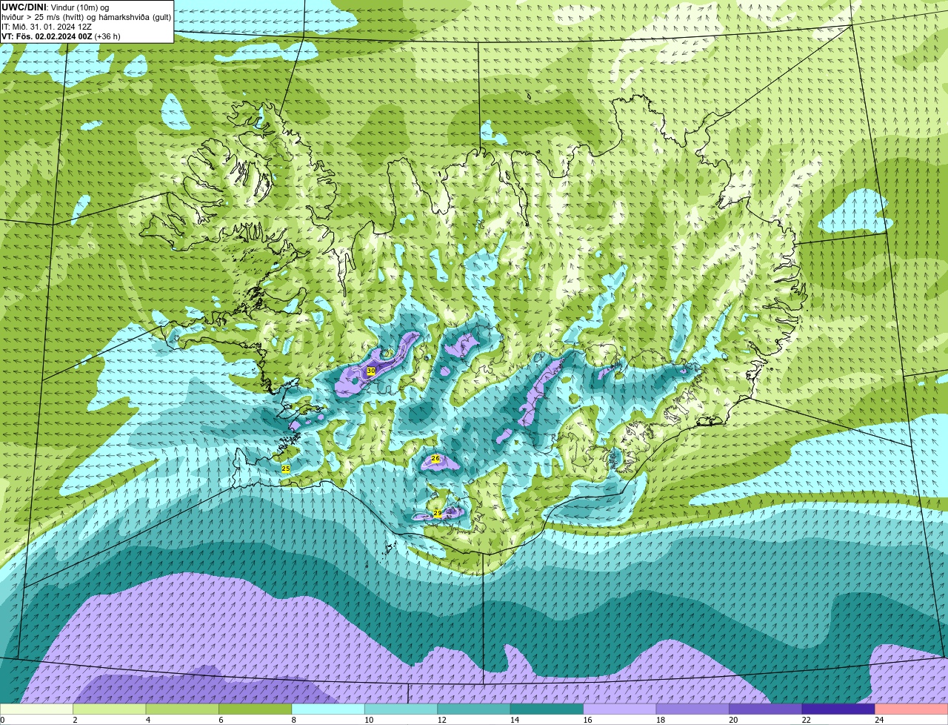Click the light cyan 8–10 legend swatch
The width and height of the screenshot is (948, 725).
pos(329,709)
